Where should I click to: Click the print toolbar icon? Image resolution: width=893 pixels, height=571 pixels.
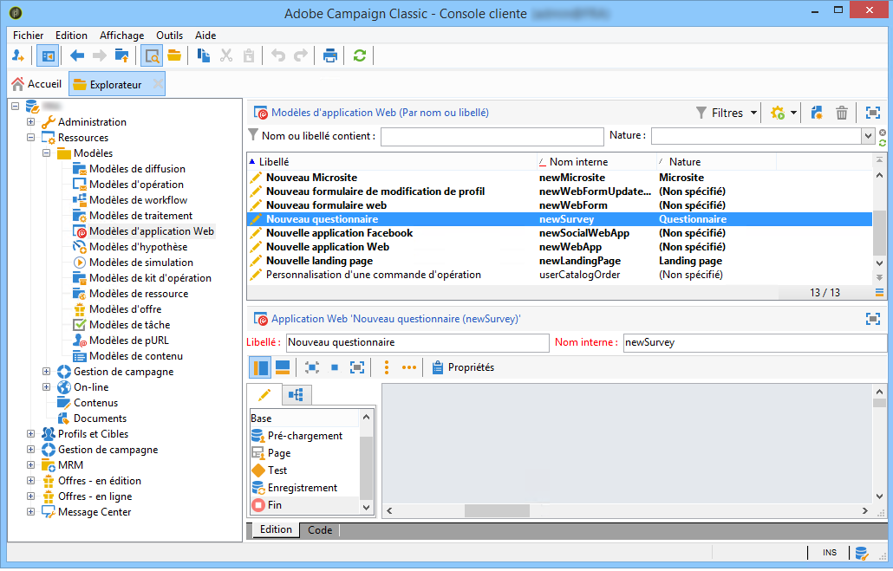329,55
